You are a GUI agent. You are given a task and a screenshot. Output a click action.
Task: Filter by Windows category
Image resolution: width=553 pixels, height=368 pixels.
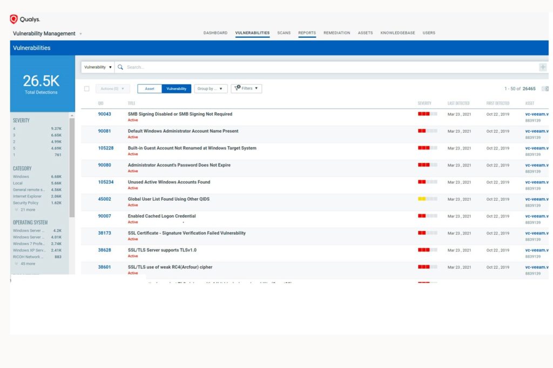(x=37, y=176)
